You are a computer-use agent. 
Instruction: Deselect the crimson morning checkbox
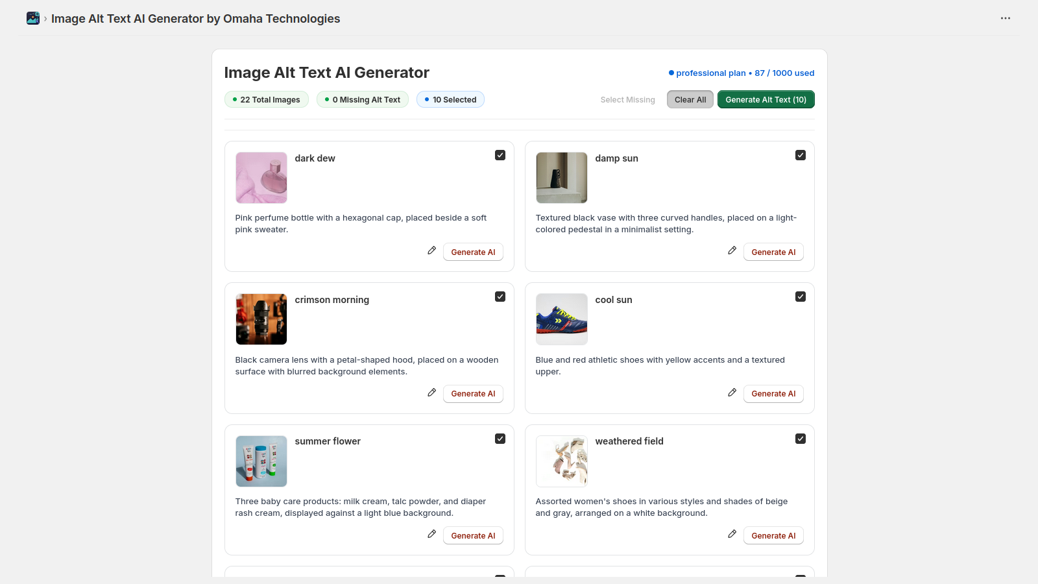pyautogui.click(x=500, y=297)
